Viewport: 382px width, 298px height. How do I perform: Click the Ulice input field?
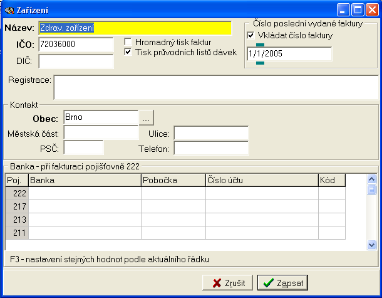point(211,133)
